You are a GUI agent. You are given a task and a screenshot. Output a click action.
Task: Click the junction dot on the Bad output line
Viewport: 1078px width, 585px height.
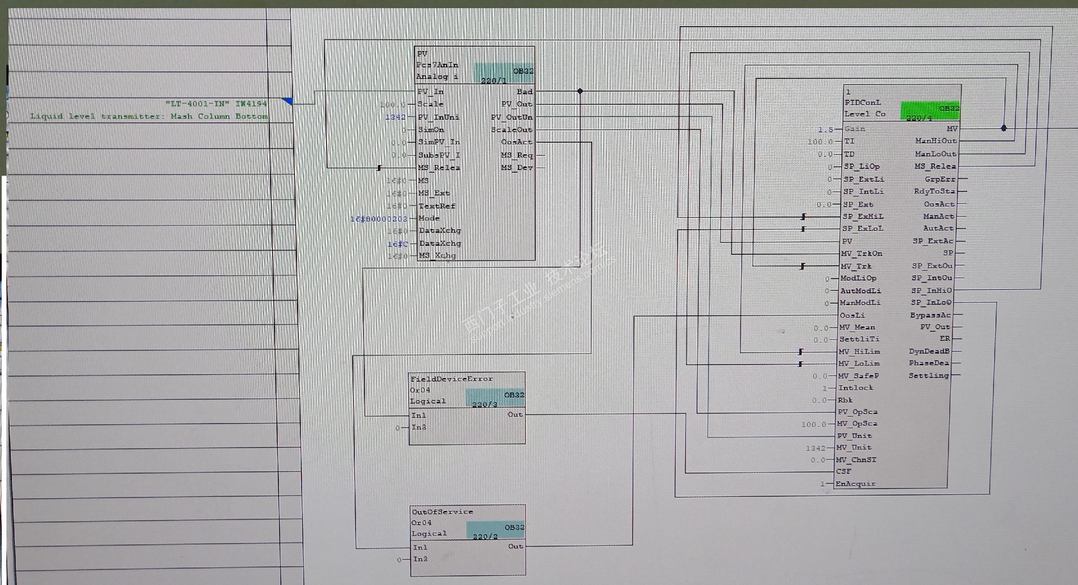580,91
